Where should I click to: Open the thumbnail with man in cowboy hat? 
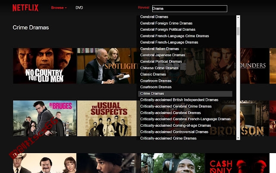pos(45,163)
